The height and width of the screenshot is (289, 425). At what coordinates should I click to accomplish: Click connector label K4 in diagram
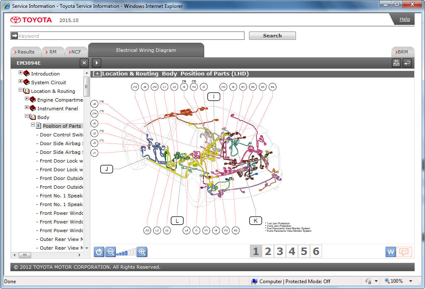(x=272, y=87)
